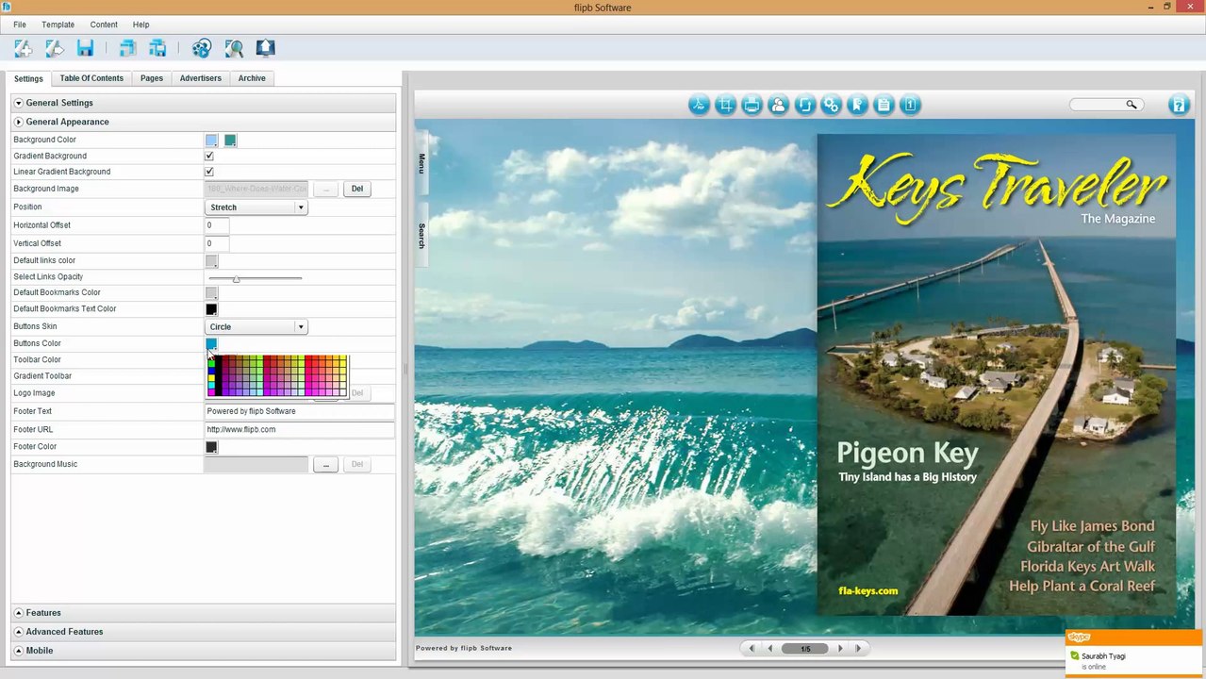This screenshot has width=1206, height=679.
Task: Click the search magnifier in viewer search box
Action: (1132, 105)
